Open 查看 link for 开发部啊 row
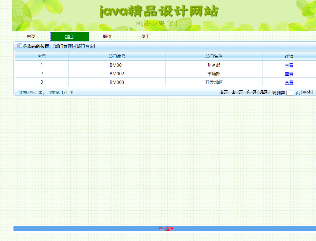The width and height of the screenshot is (316, 241). [289, 82]
